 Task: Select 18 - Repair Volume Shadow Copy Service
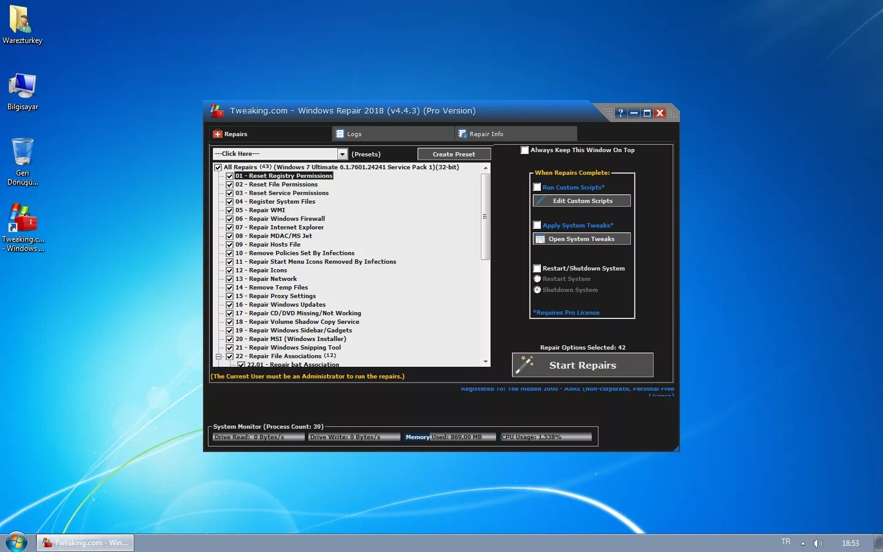297,322
